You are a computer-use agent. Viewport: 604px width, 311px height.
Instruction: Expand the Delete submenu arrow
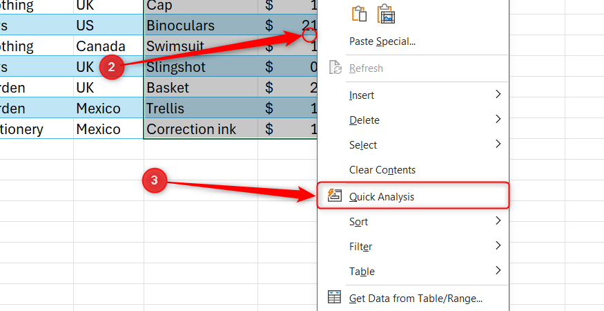tap(498, 119)
